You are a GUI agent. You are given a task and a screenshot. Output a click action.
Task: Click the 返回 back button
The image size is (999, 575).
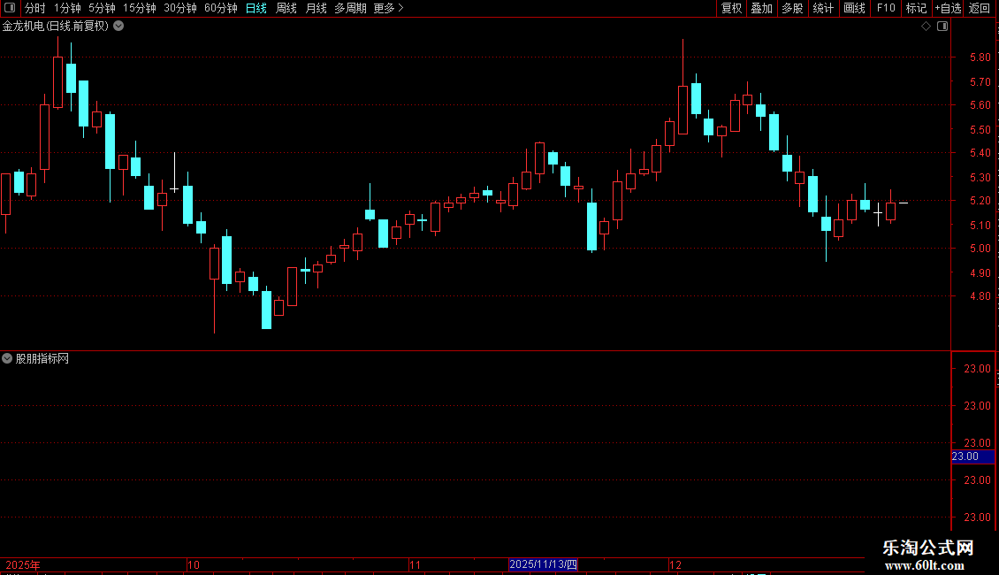coord(980,8)
